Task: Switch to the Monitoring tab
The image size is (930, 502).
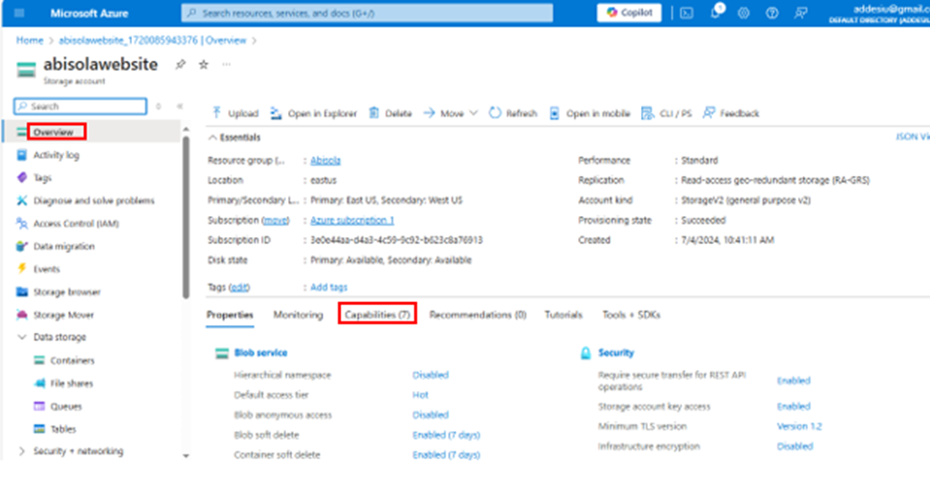Action: (299, 315)
